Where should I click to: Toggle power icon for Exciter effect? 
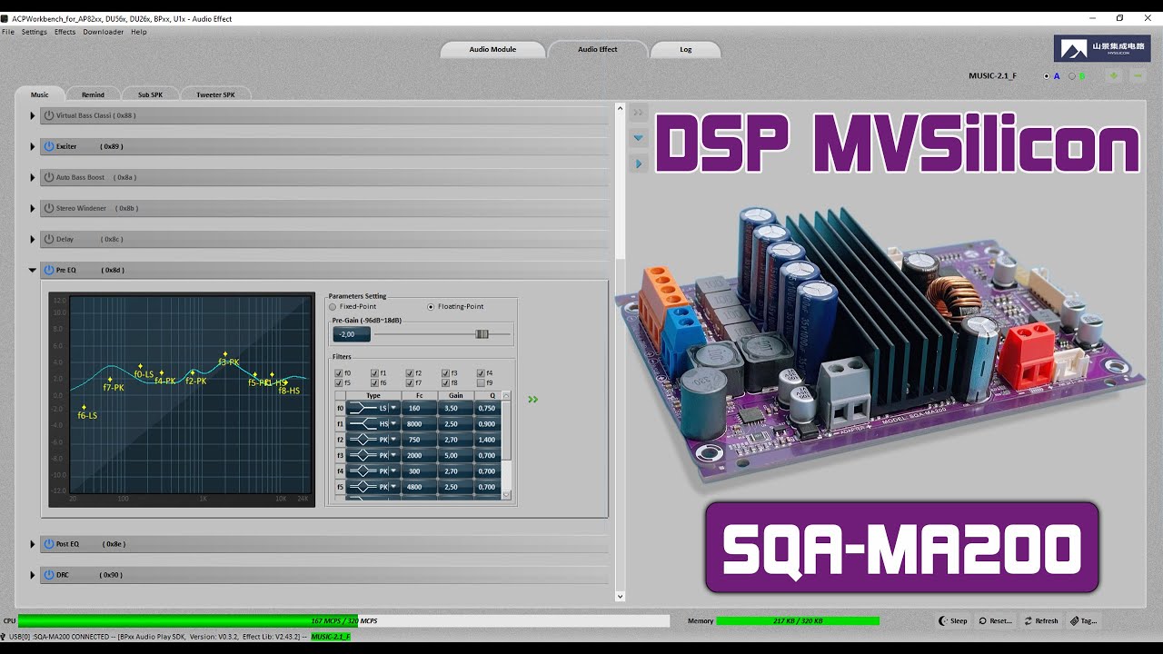[x=49, y=146]
